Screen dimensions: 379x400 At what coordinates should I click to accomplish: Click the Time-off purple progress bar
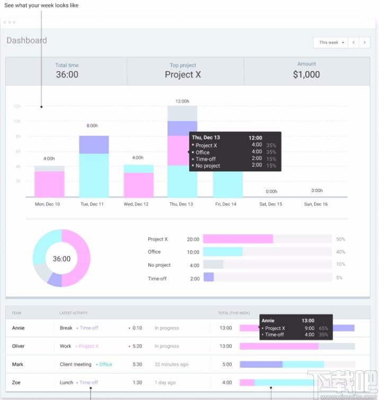tap(208, 277)
